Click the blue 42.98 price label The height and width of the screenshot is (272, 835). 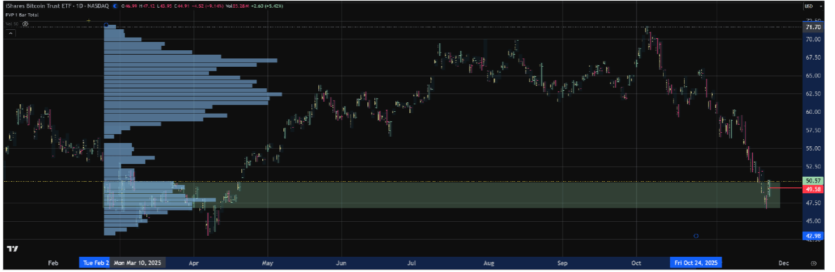point(813,236)
